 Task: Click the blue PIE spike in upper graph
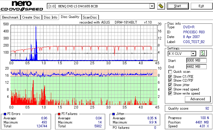36,44
